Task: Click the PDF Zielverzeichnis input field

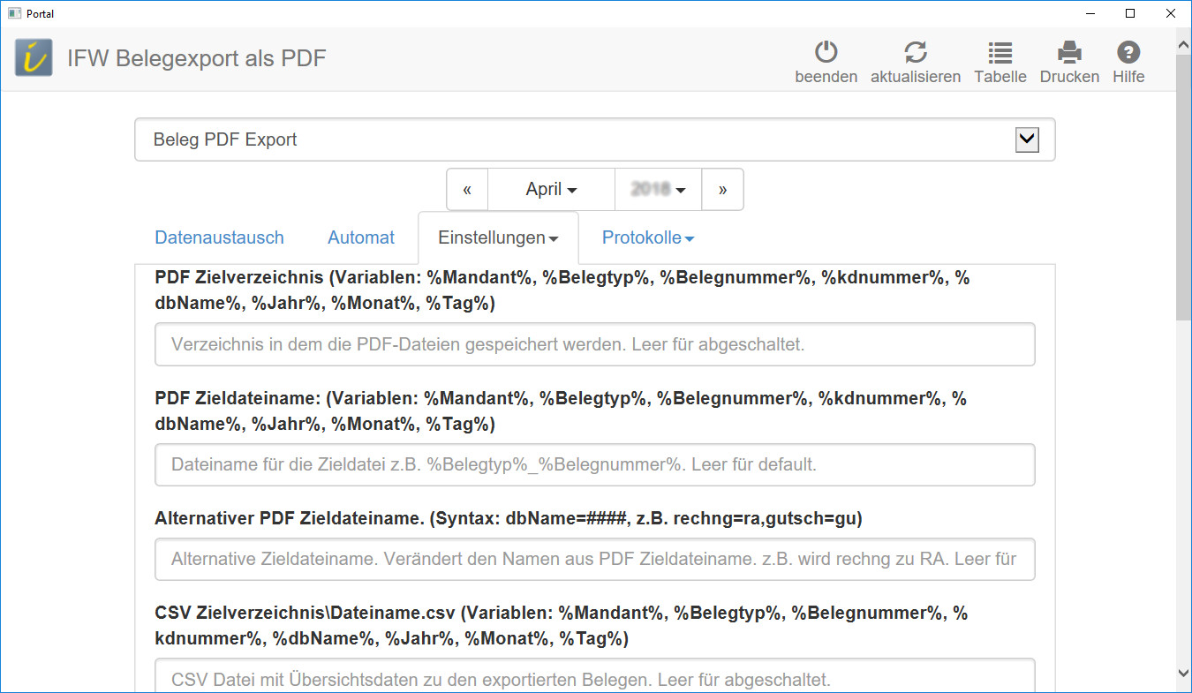Action: pyautogui.click(x=594, y=344)
